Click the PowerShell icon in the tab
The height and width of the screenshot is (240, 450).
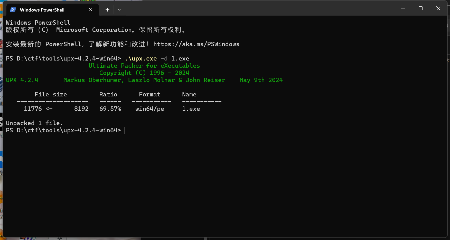point(13,10)
